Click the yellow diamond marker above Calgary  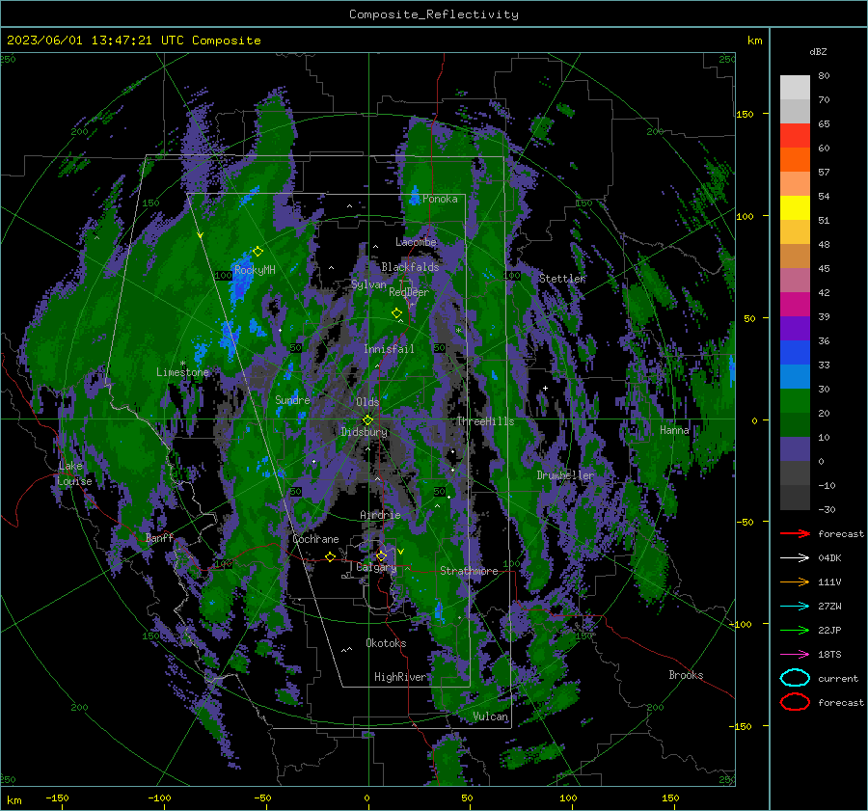[381, 555]
